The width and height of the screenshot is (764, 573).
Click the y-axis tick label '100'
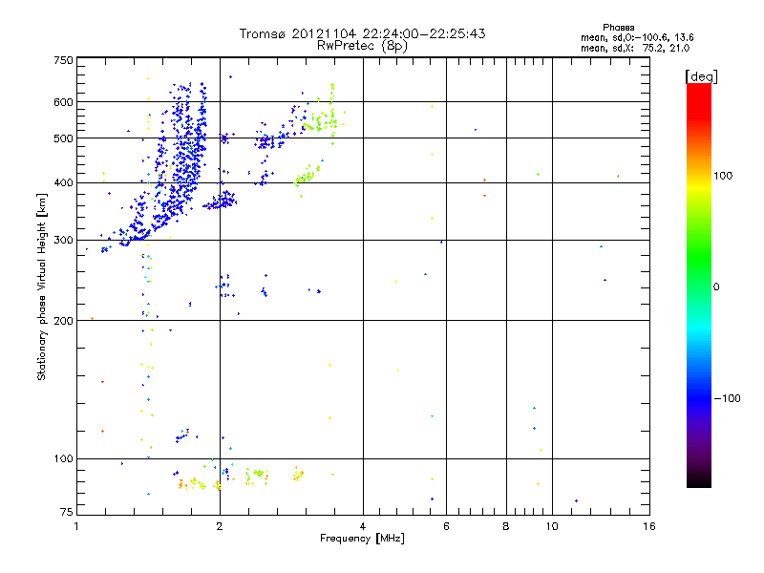pos(63,458)
